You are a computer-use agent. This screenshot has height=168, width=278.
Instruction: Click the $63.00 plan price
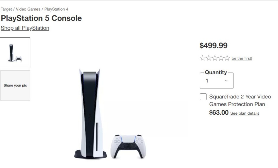219,113
